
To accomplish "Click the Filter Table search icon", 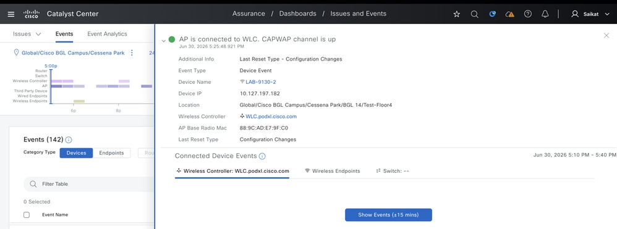I will pos(33,184).
